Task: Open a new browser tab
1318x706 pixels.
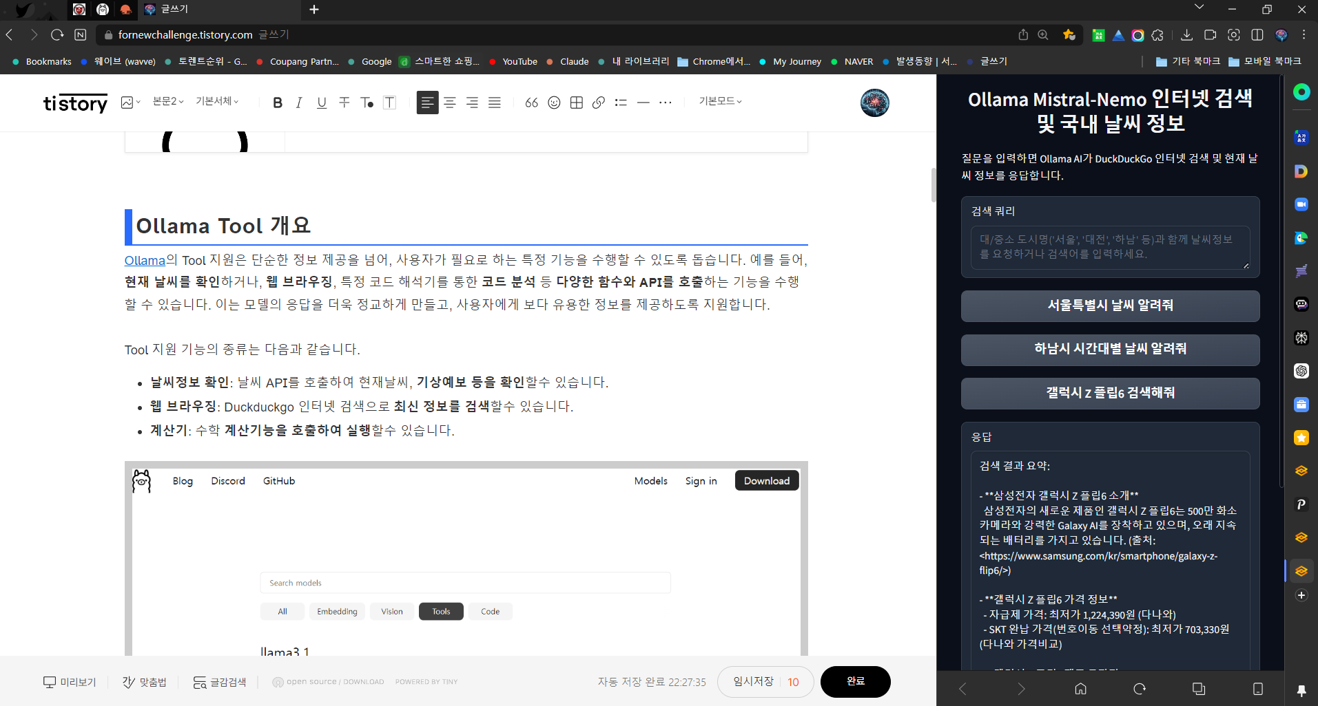Action: click(x=314, y=10)
